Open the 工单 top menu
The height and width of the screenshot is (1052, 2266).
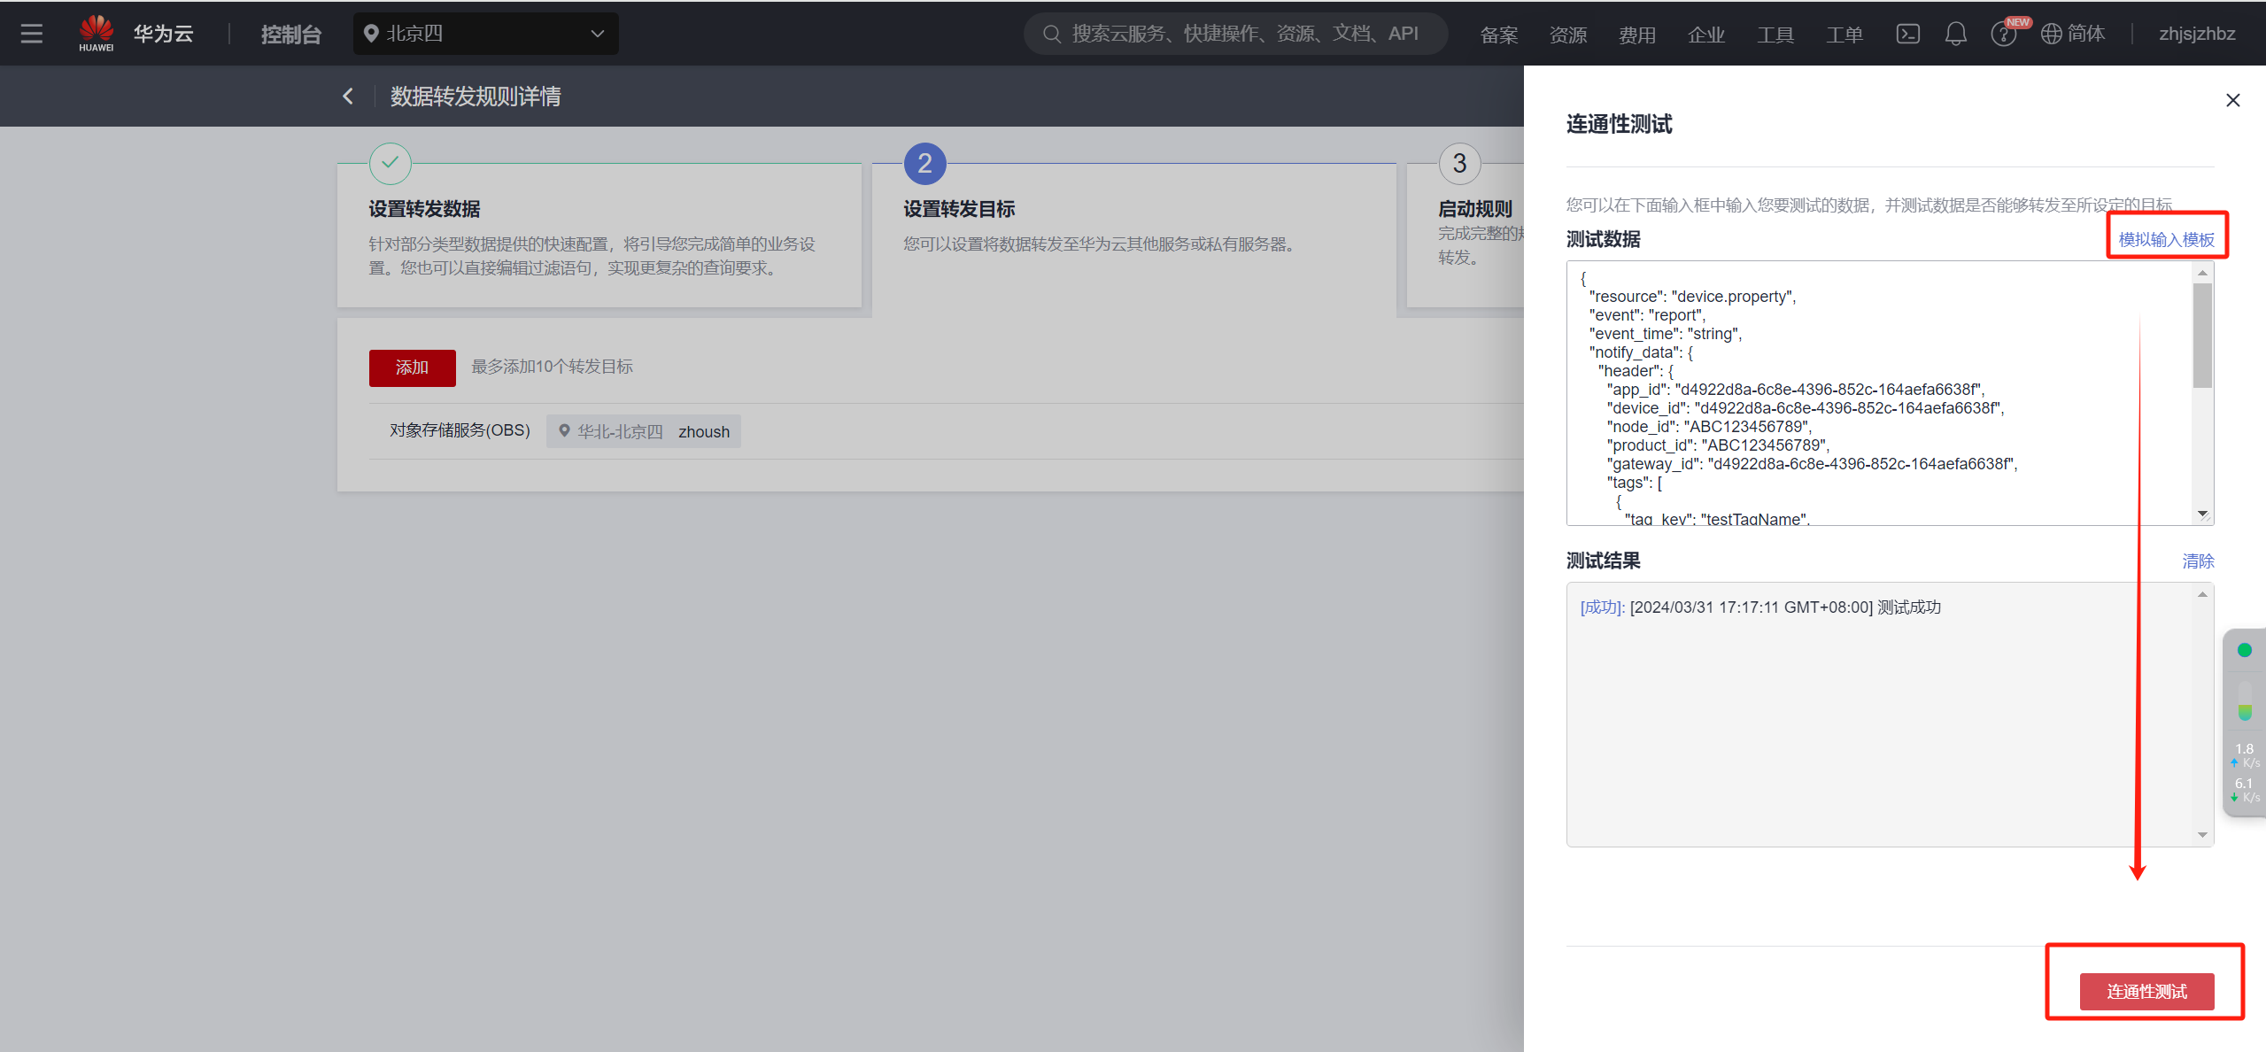(x=1844, y=35)
